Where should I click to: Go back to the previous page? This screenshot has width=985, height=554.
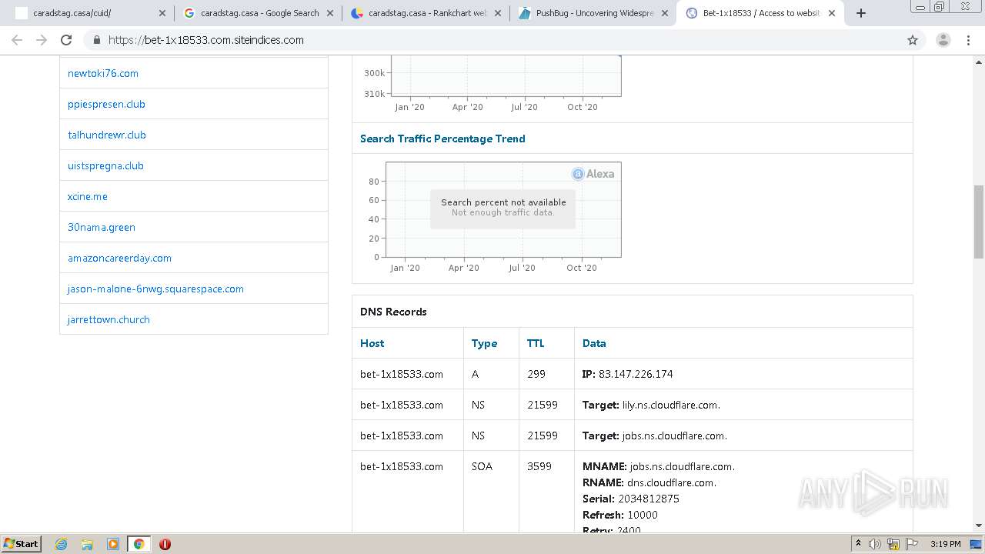tap(17, 40)
